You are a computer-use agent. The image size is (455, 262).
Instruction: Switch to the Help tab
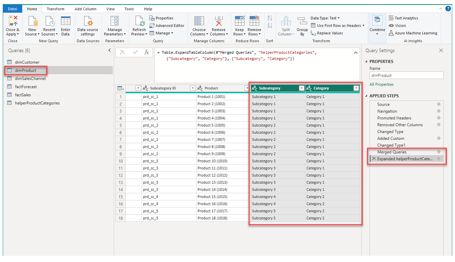148,9
